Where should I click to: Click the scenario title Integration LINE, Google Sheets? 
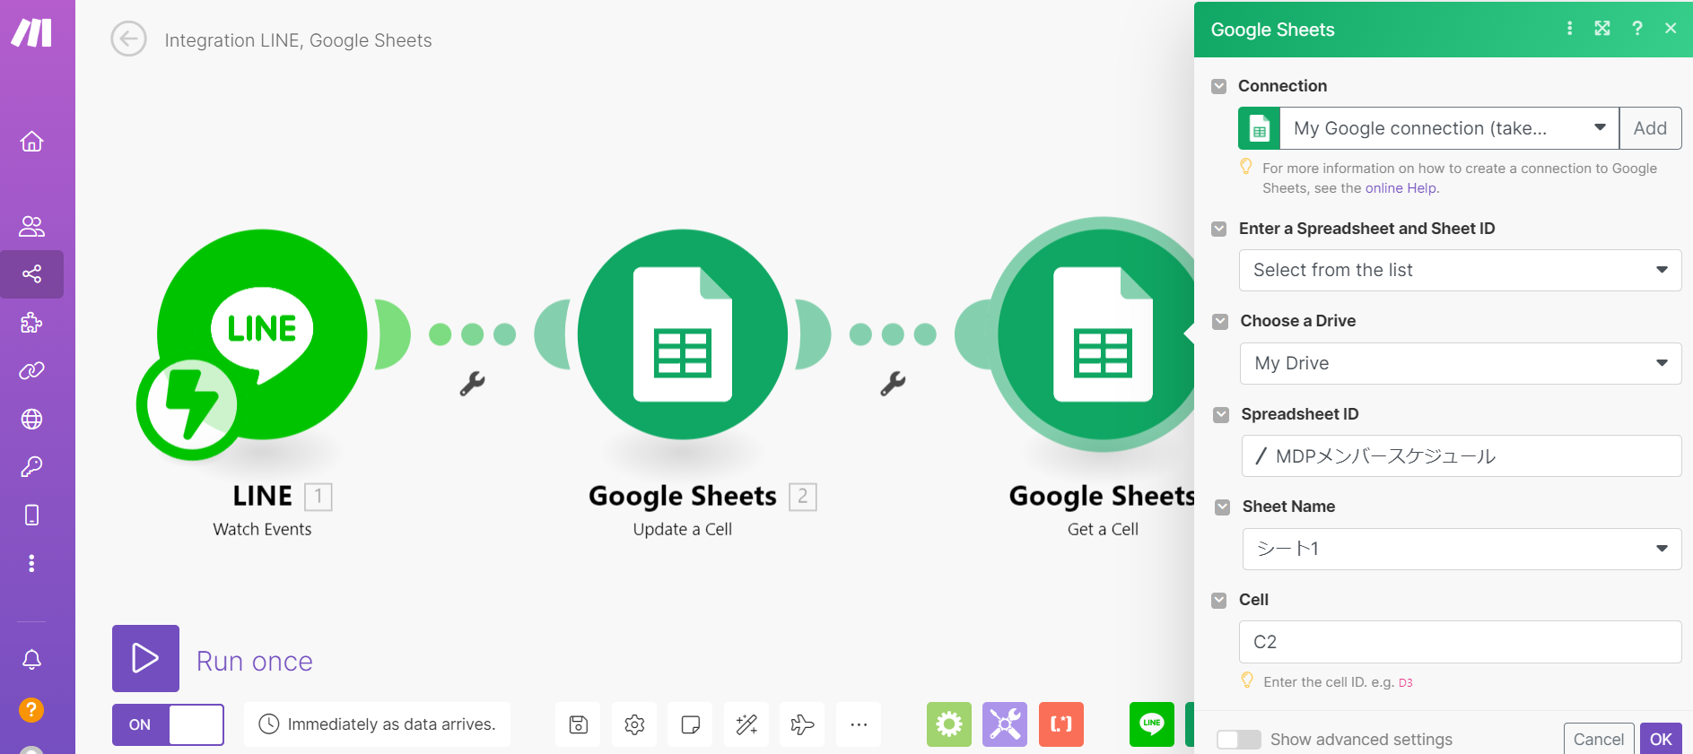(x=298, y=40)
